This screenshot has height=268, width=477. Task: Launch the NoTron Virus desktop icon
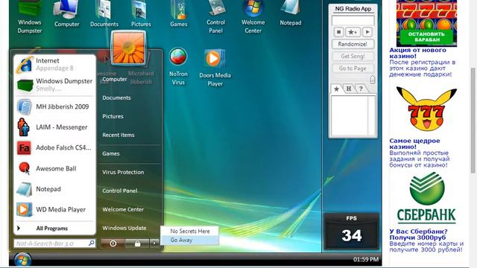point(178,67)
